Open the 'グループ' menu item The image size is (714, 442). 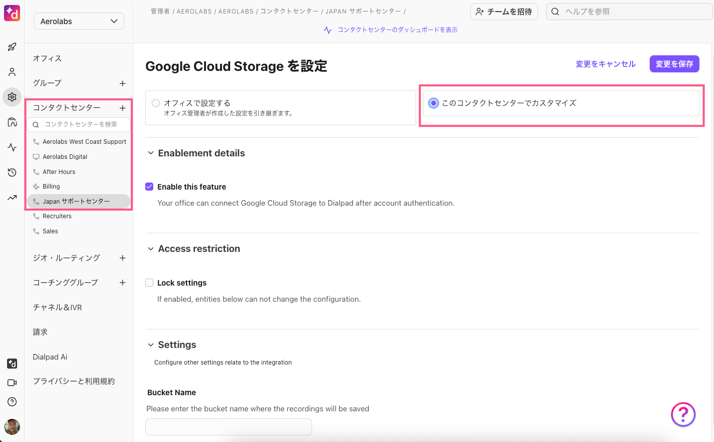pyautogui.click(x=47, y=83)
